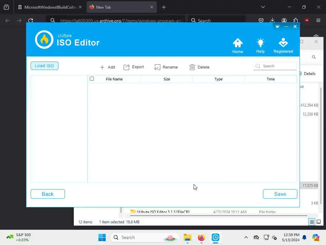Open Firefox from the taskbar

coord(201,237)
